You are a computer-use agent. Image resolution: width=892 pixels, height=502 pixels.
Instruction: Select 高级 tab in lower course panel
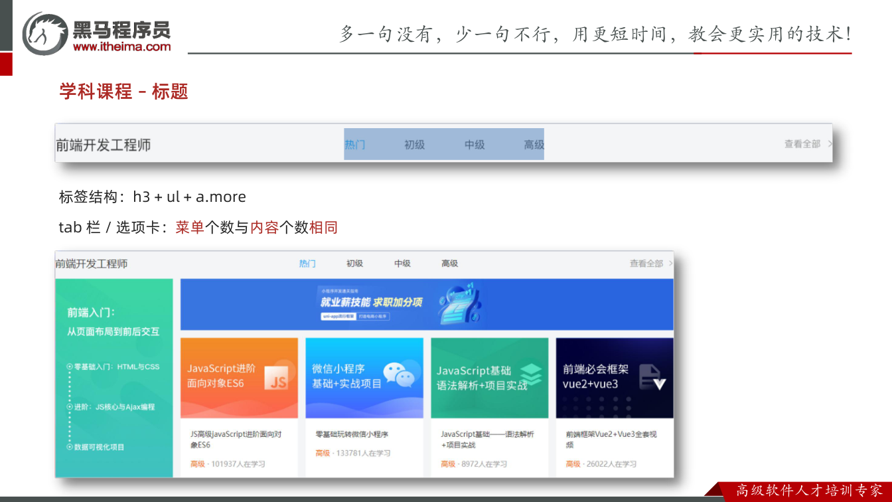(x=449, y=264)
